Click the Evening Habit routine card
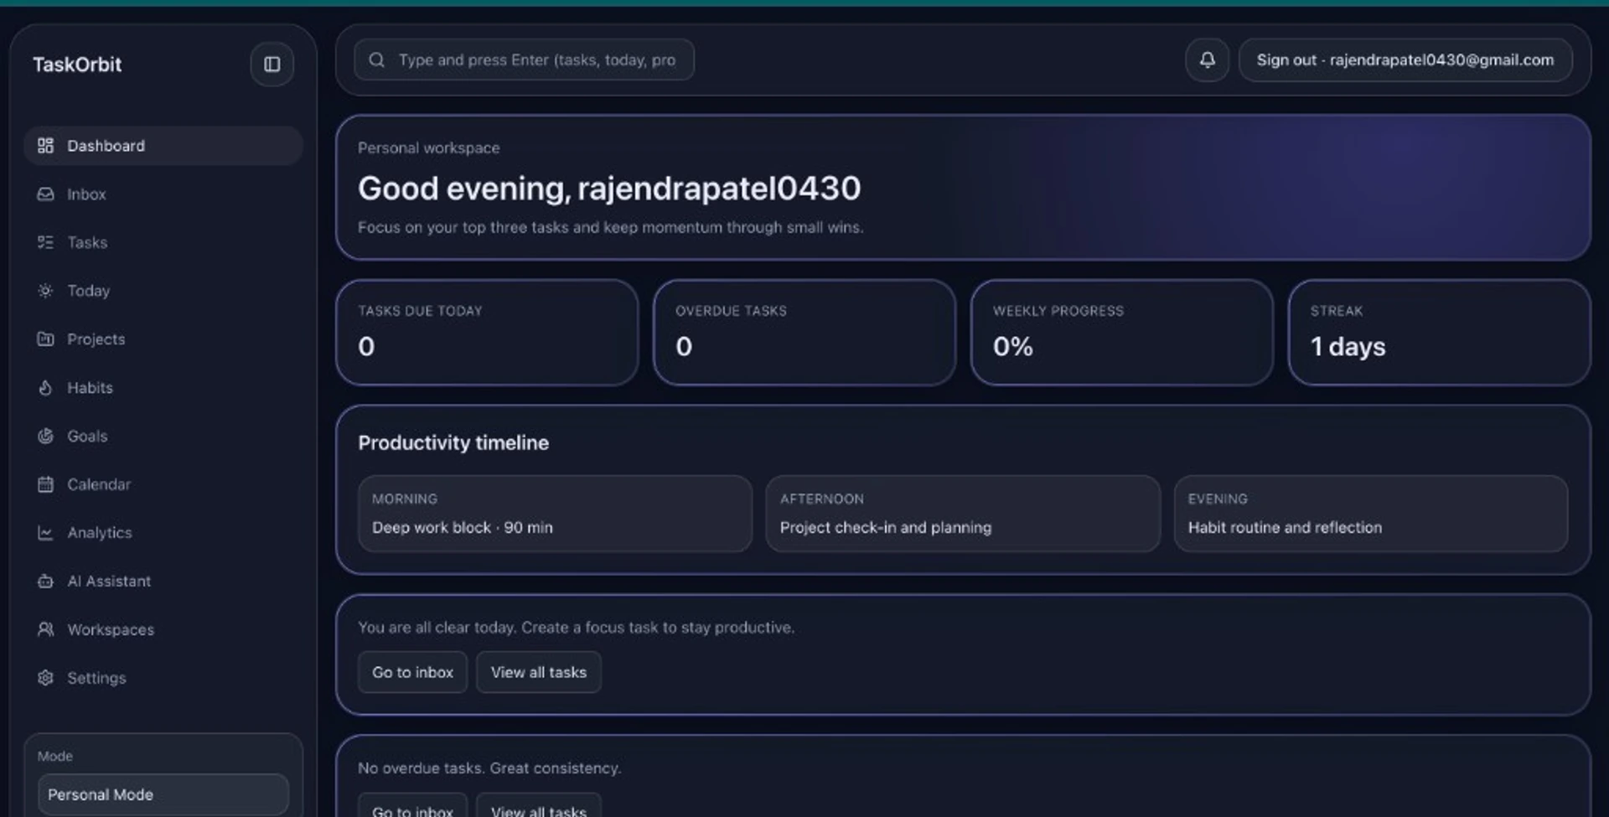This screenshot has height=817, width=1609. click(x=1371, y=514)
